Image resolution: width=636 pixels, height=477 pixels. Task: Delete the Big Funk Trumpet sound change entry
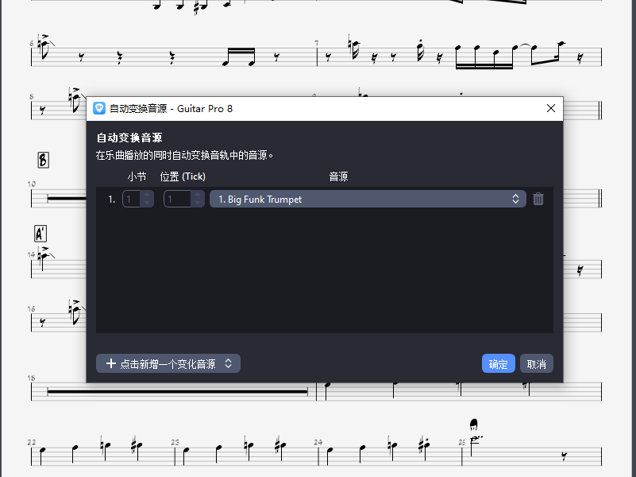pyautogui.click(x=538, y=199)
